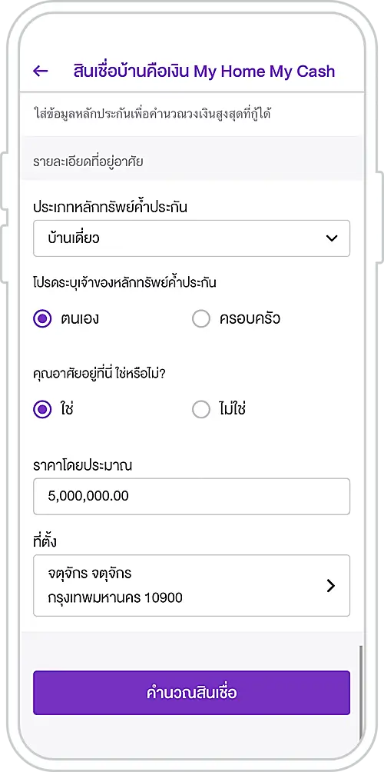Select the ตนเอง owner radio button
Viewport: 384px width, 772px height.
click(42, 319)
